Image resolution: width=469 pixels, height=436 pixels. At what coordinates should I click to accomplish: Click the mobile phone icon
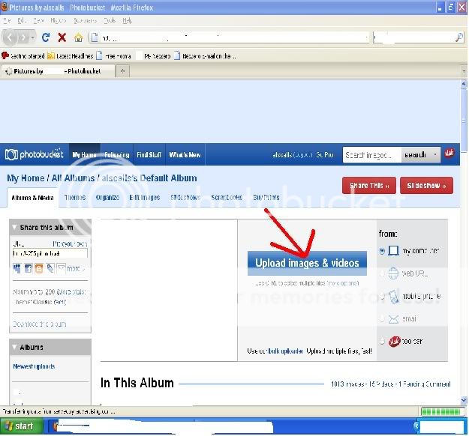tap(393, 296)
